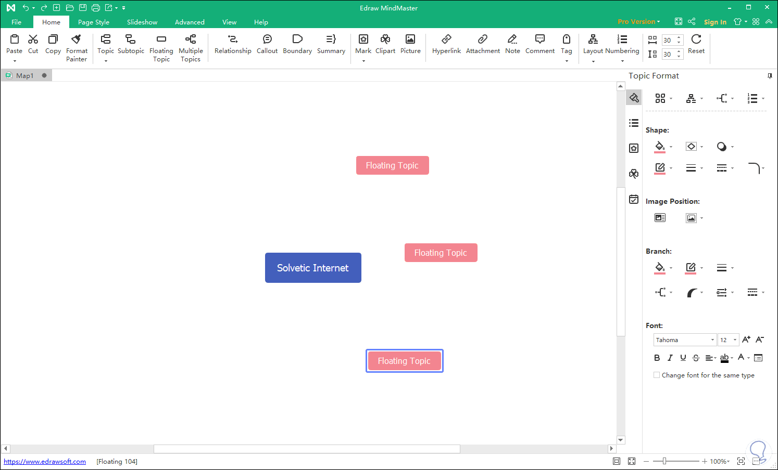Open the Help tab
Image resolution: width=778 pixels, height=470 pixels.
point(261,22)
